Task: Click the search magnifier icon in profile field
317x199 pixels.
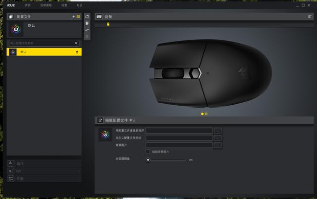Action: 76,43
